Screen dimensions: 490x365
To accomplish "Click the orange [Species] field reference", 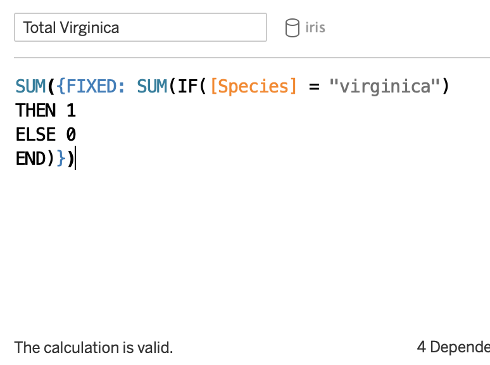I will pyautogui.click(x=253, y=86).
